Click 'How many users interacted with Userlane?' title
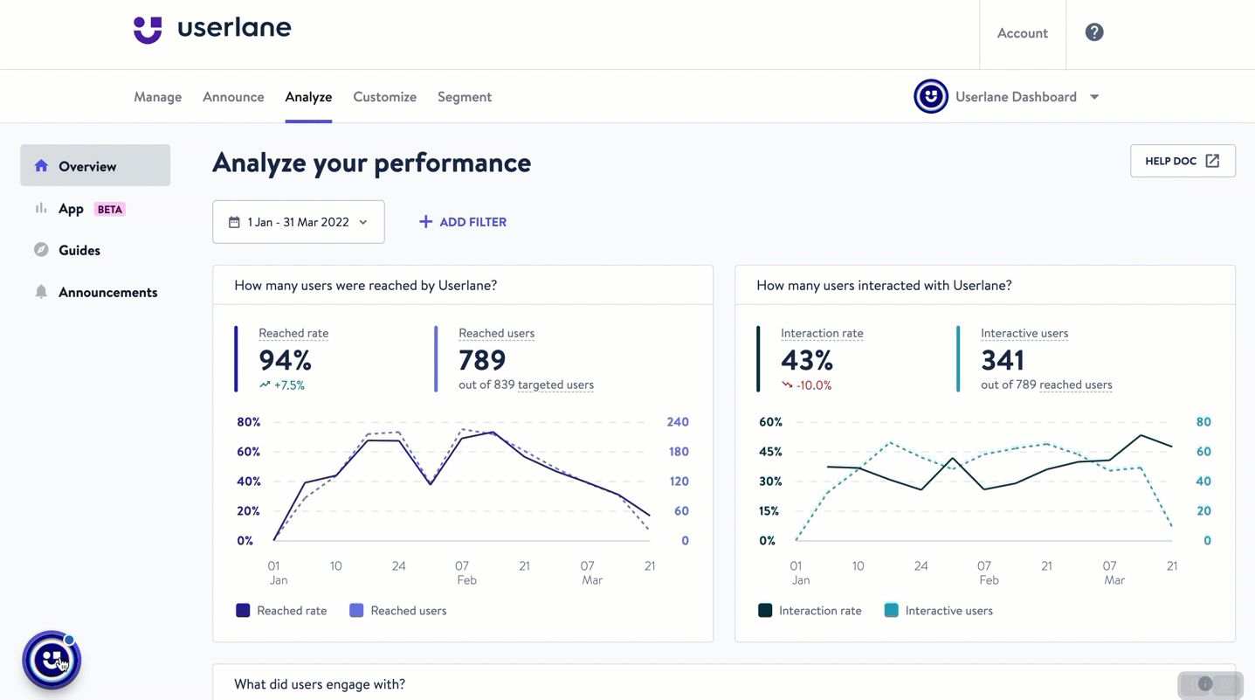The height and width of the screenshot is (700, 1255). click(884, 286)
